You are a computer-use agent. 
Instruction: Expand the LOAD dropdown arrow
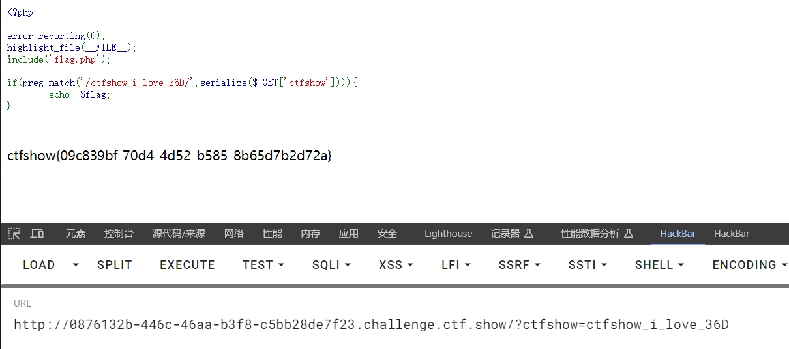(76, 265)
